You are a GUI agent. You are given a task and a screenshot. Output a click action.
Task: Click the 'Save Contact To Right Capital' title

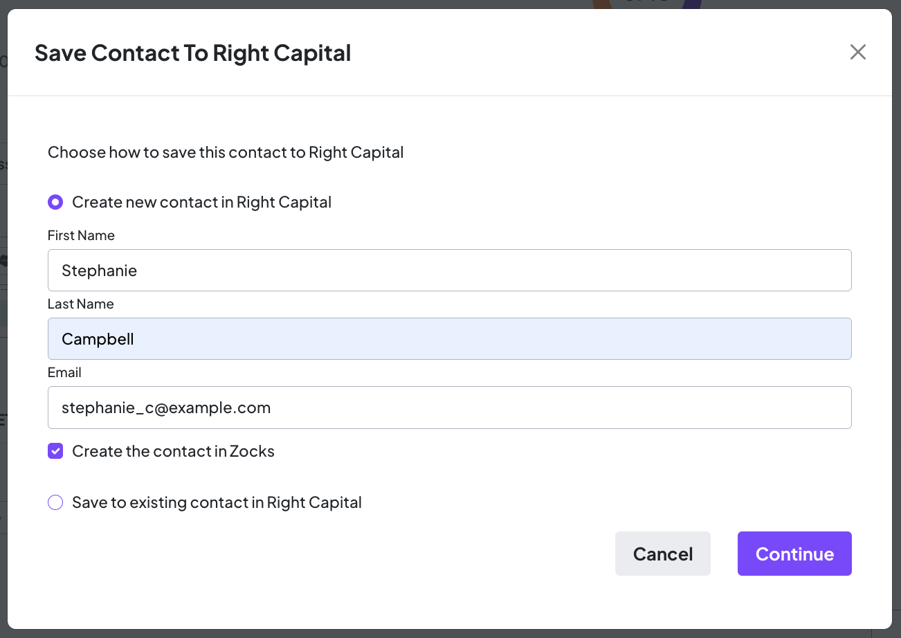pyautogui.click(x=192, y=53)
